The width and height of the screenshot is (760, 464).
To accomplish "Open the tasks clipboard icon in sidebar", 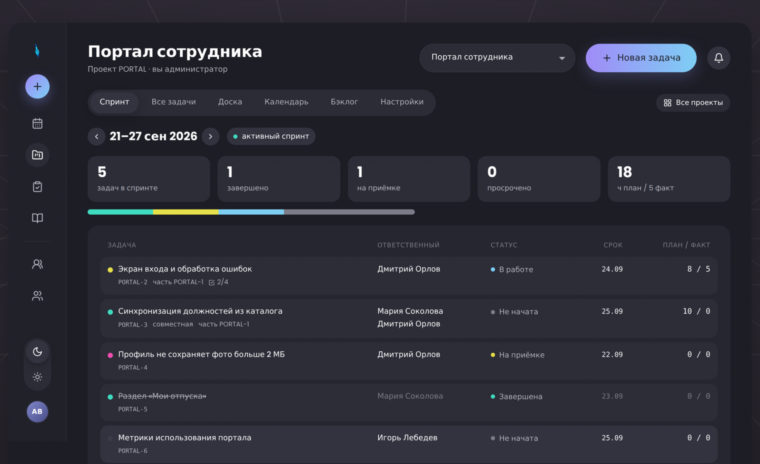I will (38, 186).
